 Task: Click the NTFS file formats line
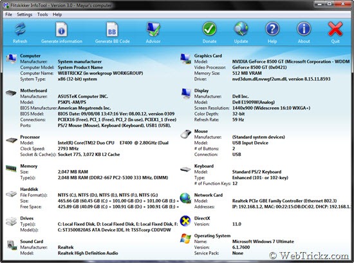point(107,195)
